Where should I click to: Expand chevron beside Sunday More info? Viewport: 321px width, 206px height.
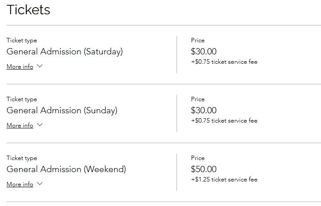(x=40, y=125)
